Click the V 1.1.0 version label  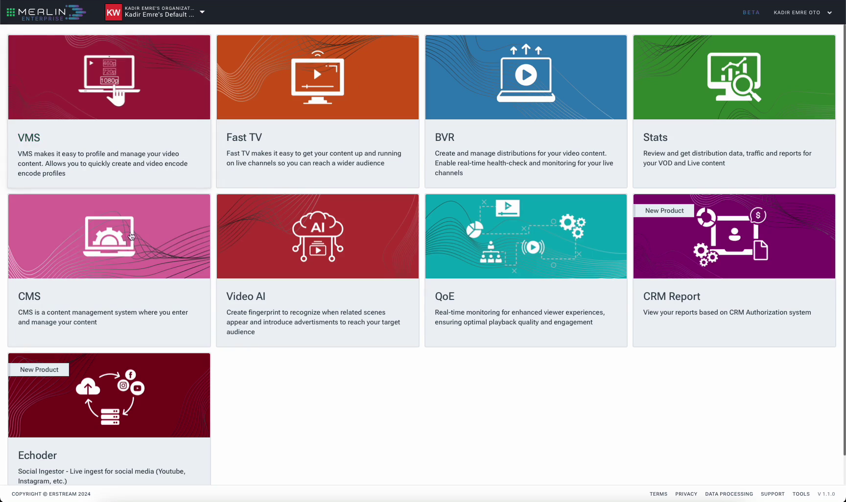(x=826, y=494)
